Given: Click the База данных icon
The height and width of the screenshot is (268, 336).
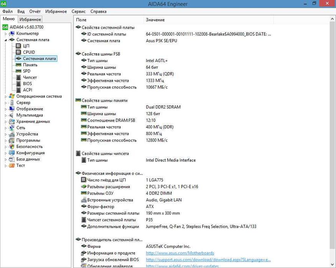Looking at the screenshot, I should pyautogui.click(x=12, y=159).
